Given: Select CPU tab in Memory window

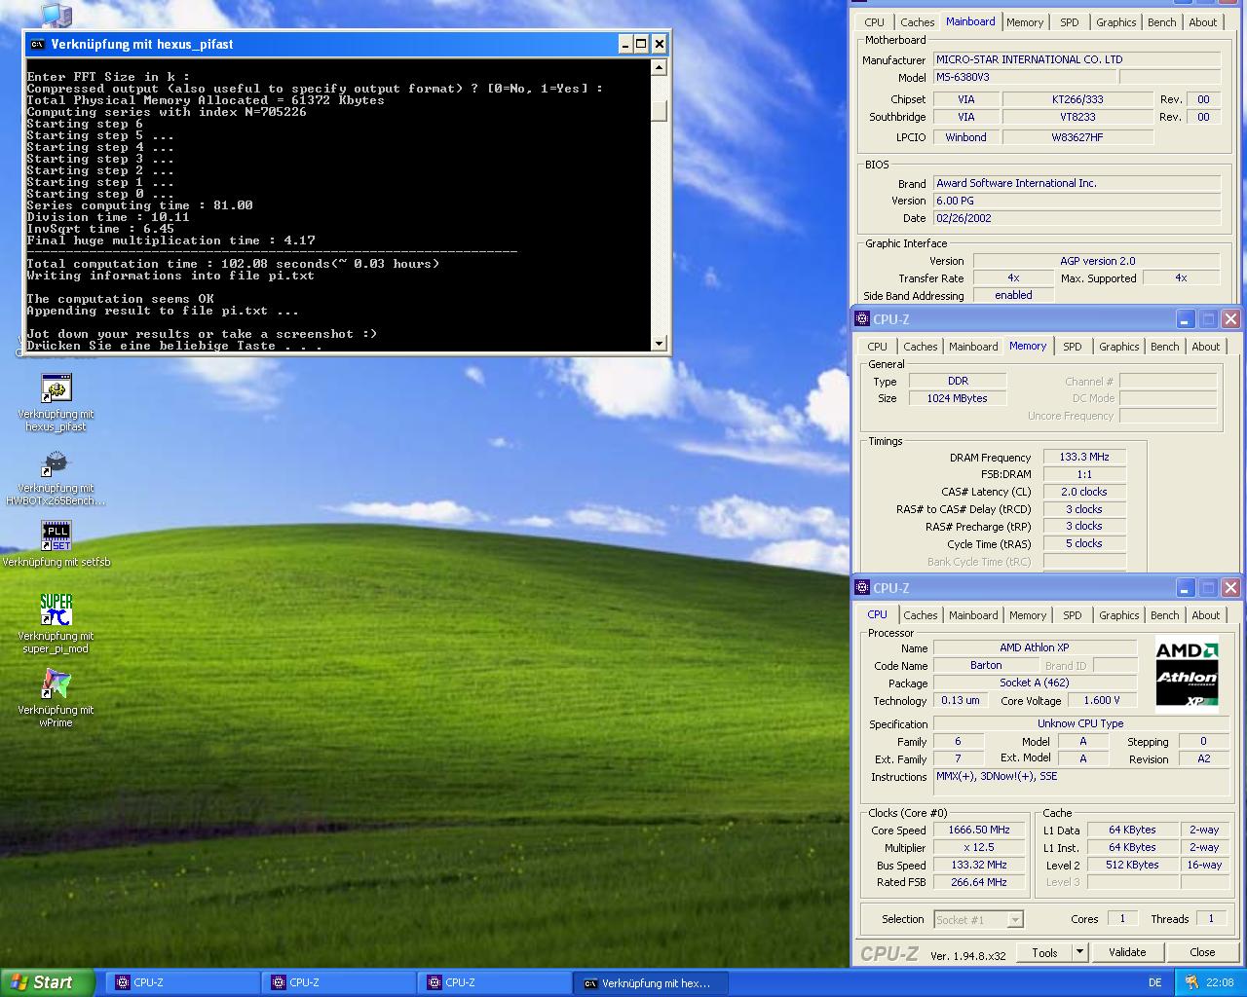Looking at the screenshot, I should click(x=877, y=347).
